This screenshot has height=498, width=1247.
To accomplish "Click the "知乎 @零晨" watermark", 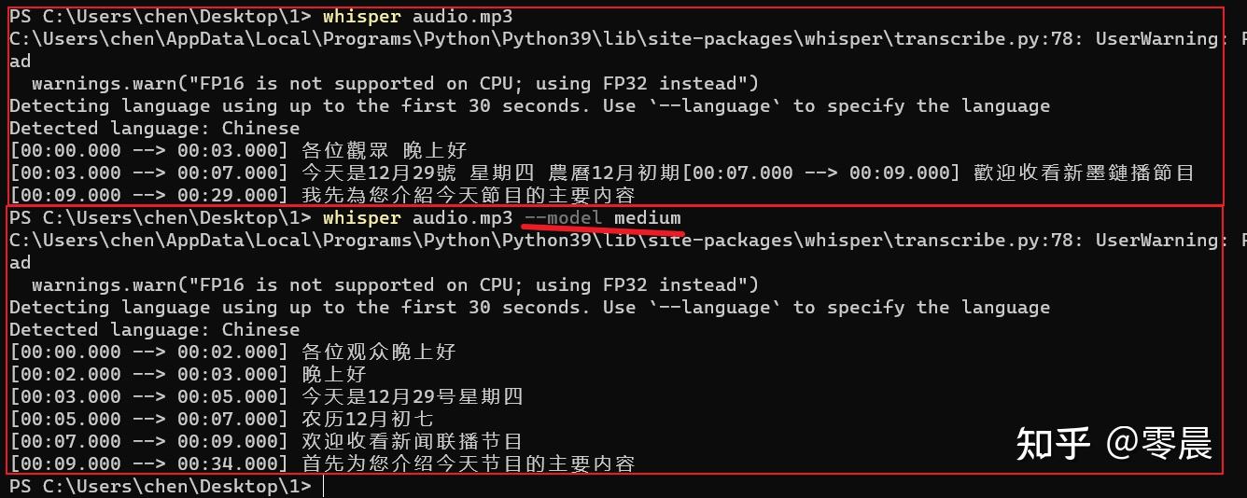I will tap(1113, 443).
